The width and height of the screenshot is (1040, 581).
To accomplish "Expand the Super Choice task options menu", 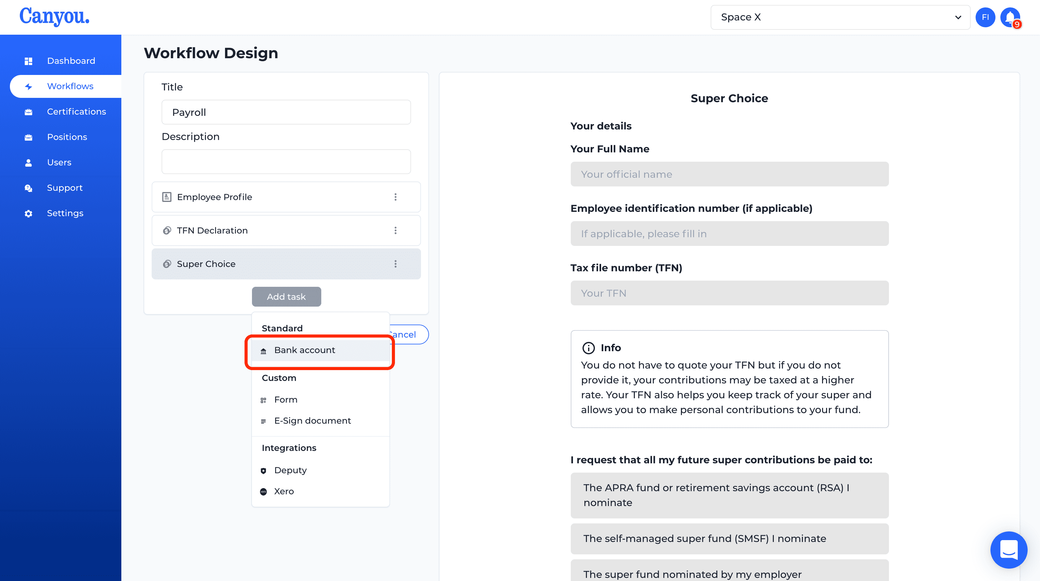I will tap(395, 264).
